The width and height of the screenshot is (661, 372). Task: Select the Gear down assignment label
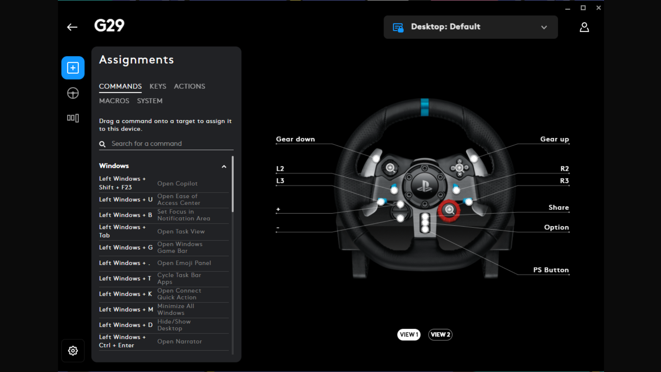tap(295, 139)
